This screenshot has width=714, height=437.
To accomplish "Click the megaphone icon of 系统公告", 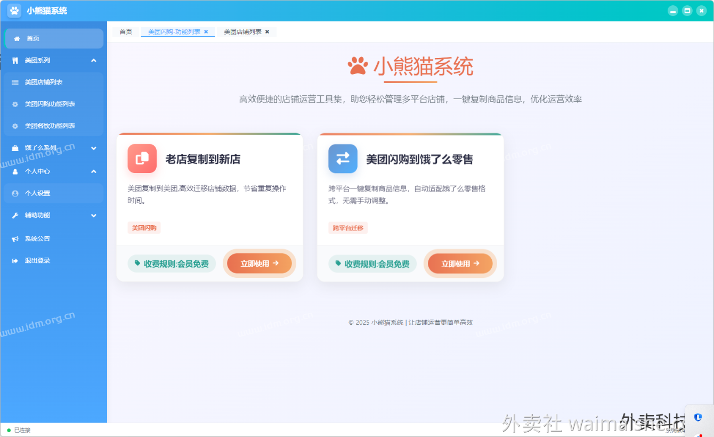I will 15,239.
